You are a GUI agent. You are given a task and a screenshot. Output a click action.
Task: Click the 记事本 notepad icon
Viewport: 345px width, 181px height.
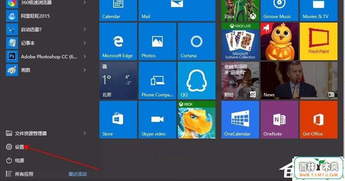(12, 43)
